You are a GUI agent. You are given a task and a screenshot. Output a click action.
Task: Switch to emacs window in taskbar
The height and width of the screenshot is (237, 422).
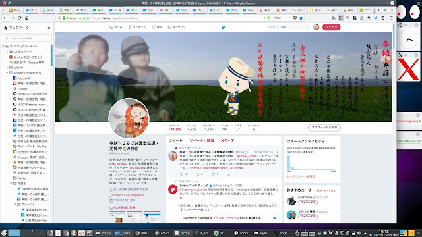click(x=164, y=233)
